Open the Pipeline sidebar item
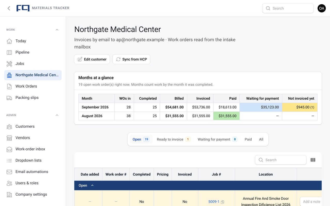Viewport: 330px width, 206px height. [x=33, y=52]
